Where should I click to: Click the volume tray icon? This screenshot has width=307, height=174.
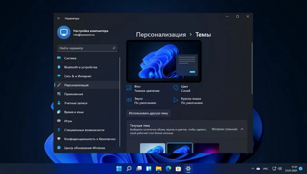pyautogui.click(x=280, y=168)
